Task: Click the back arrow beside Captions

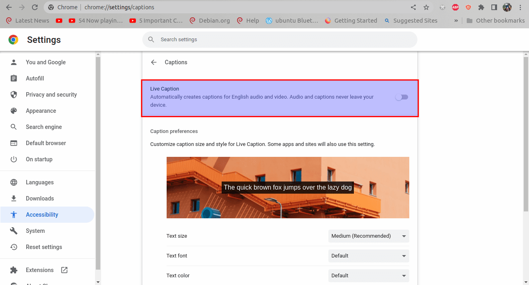Action: click(x=154, y=62)
